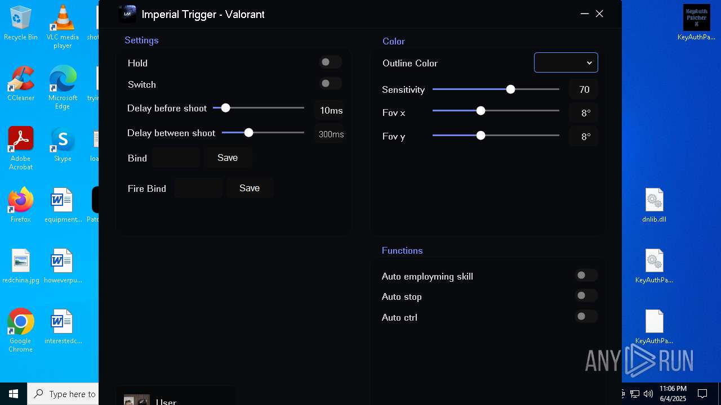Toggle the Switch mode option
The height and width of the screenshot is (405, 721).
331,84
